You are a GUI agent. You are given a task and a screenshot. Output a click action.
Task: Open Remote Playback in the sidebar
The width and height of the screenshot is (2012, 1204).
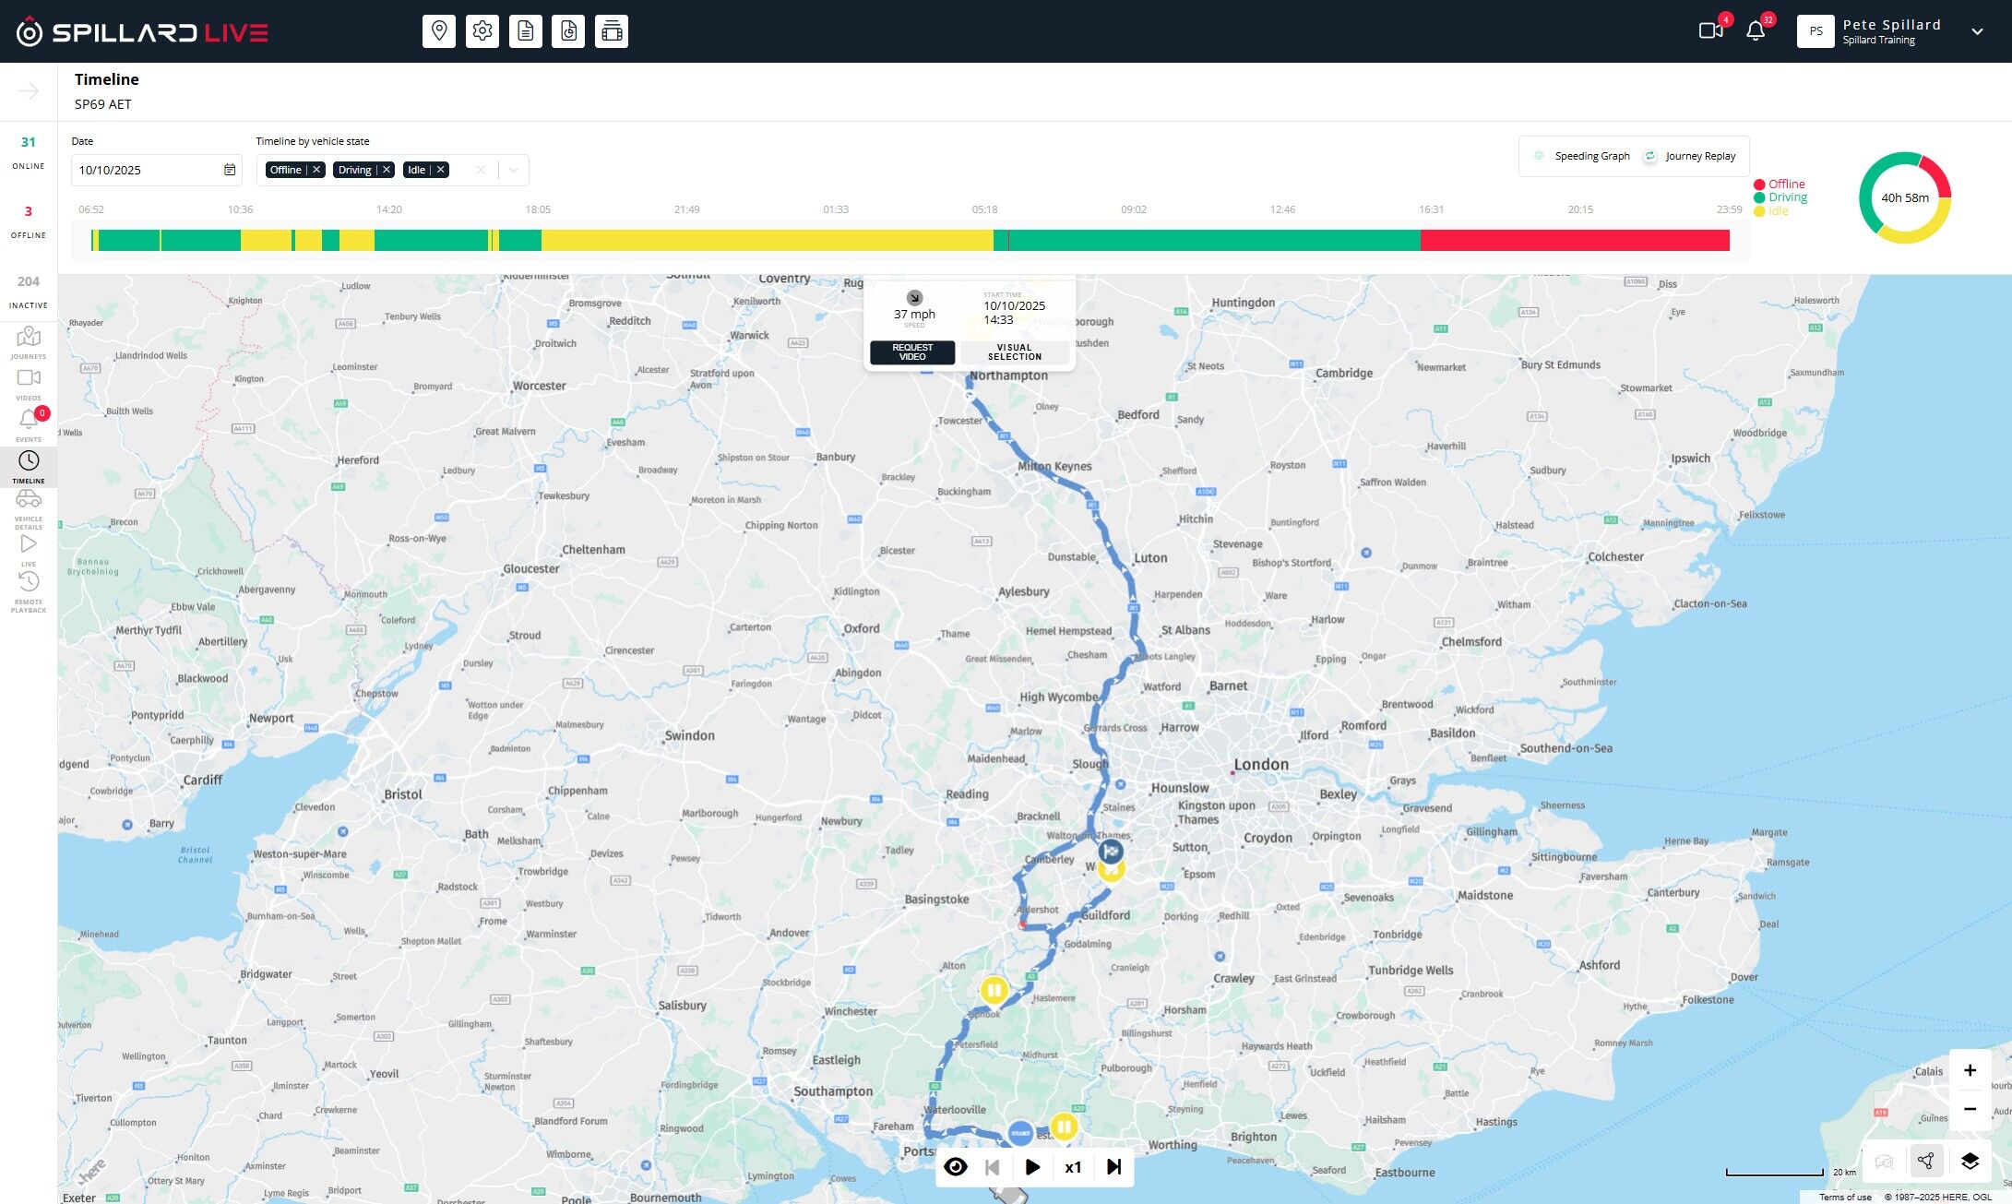[29, 592]
